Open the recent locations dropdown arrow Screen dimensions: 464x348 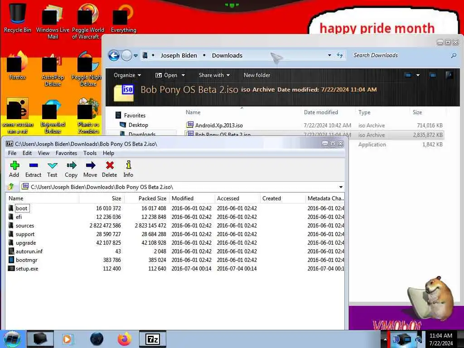click(x=135, y=55)
